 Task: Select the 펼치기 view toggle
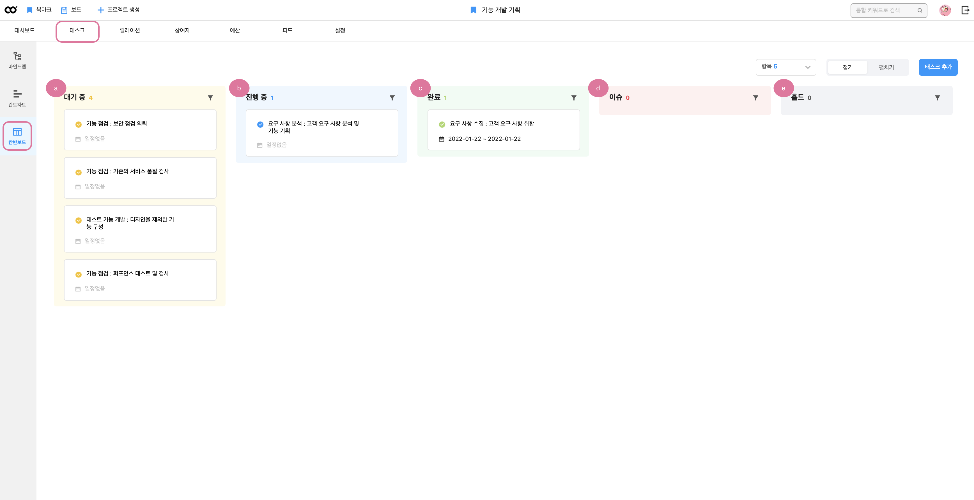(x=886, y=67)
